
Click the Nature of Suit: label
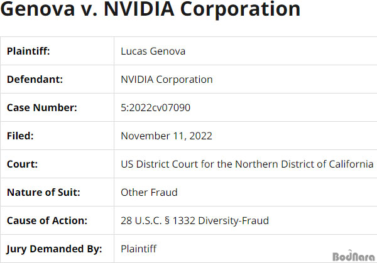click(x=43, y=193)
